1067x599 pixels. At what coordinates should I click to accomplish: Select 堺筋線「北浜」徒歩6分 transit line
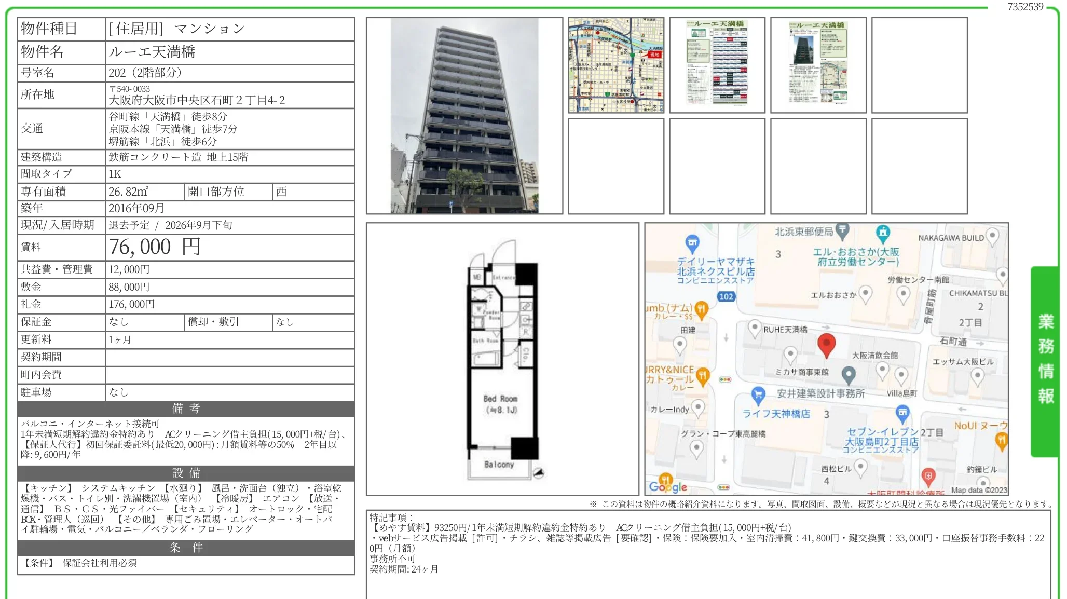(x=162, y=142)
